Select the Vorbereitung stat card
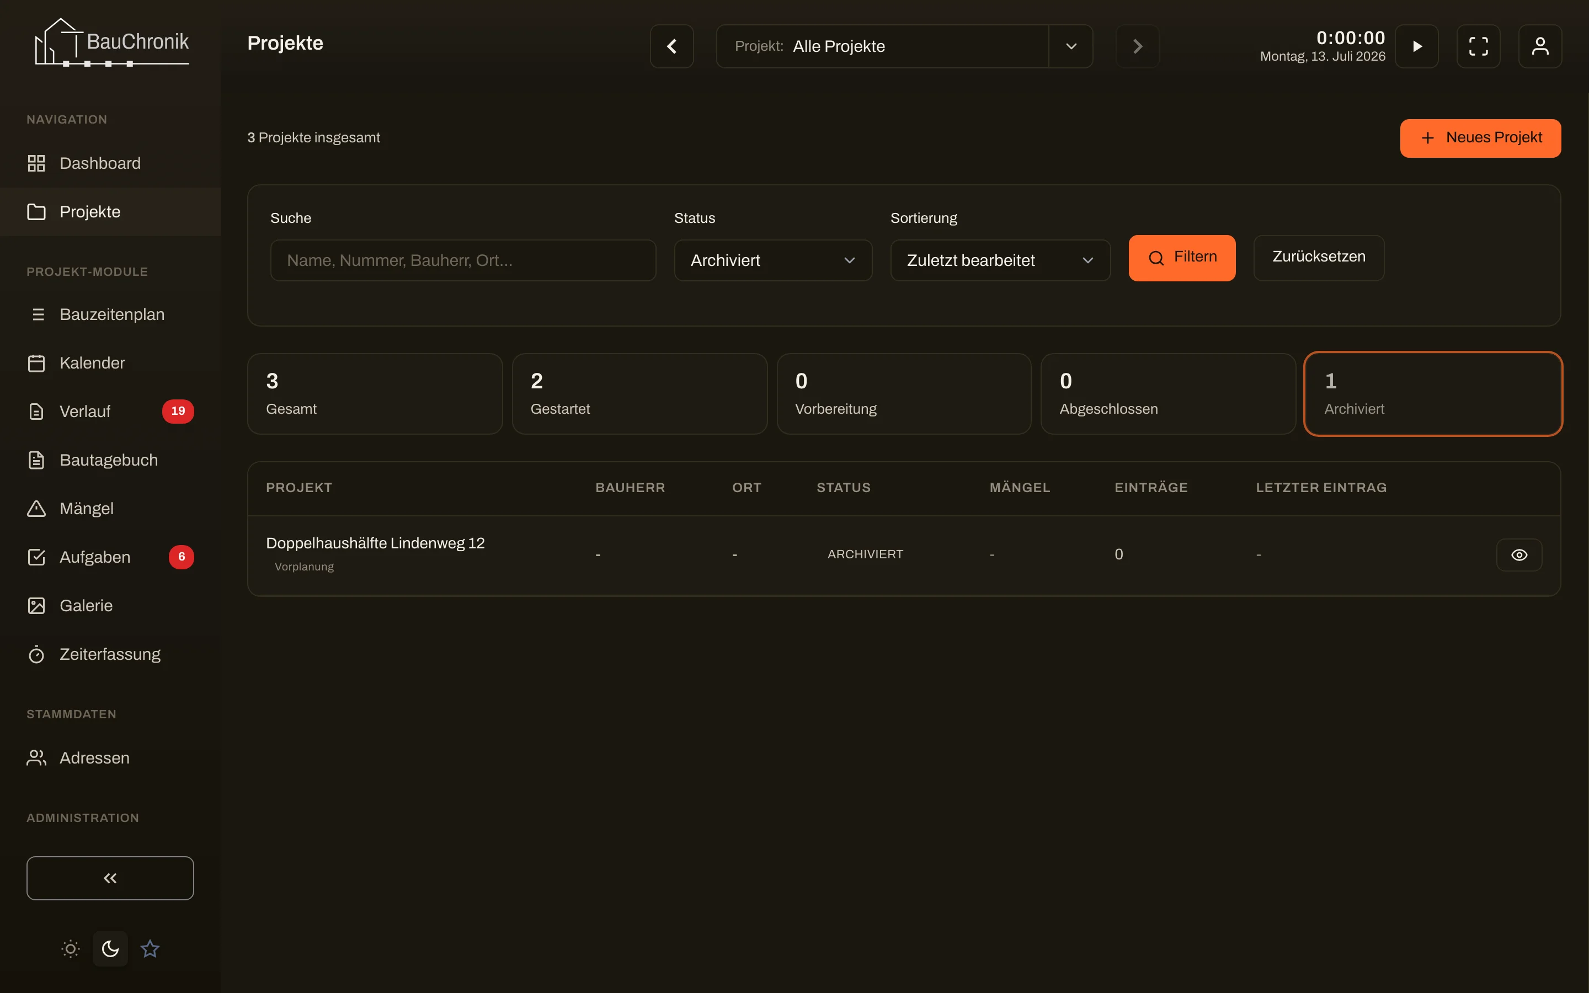 pyautogui.click(x=904, y=394)
